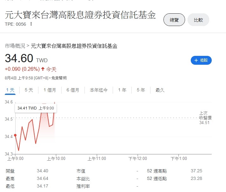The image size is (226, 192).
Task: Click the 開盤 value 34.40
Action: point(43,171)
